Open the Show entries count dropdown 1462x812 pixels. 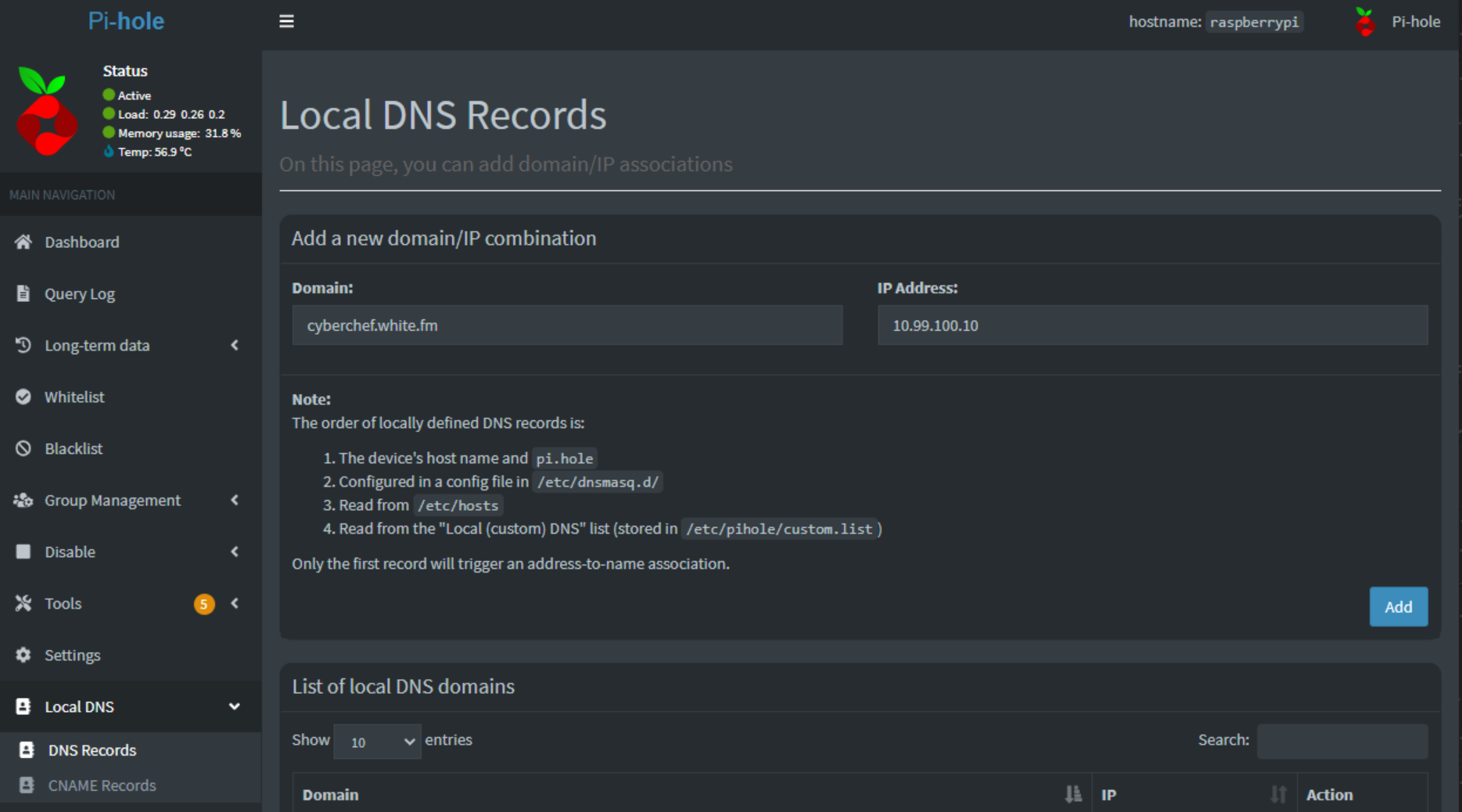pyautogui.click(x=378, y=742)
